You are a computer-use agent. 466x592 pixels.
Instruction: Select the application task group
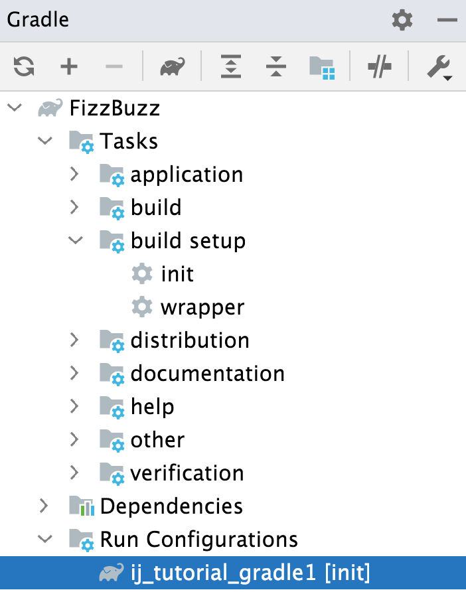point(187,174)
